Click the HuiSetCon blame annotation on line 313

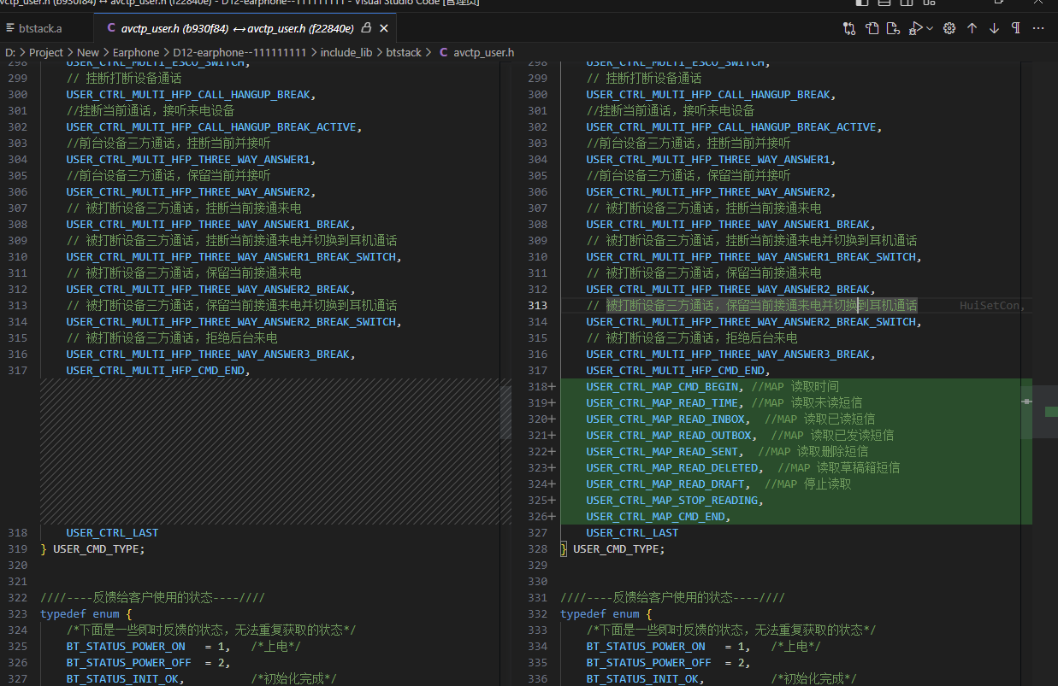click(992, 305)
